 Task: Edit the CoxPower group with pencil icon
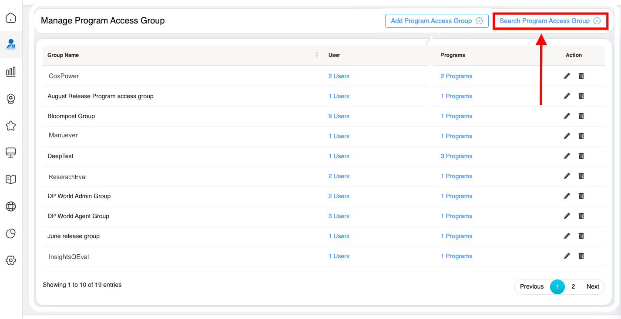click(x=567, y=76)
